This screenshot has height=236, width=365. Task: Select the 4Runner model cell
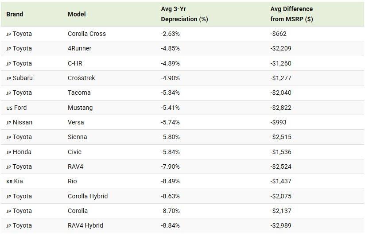coord(80,48)
